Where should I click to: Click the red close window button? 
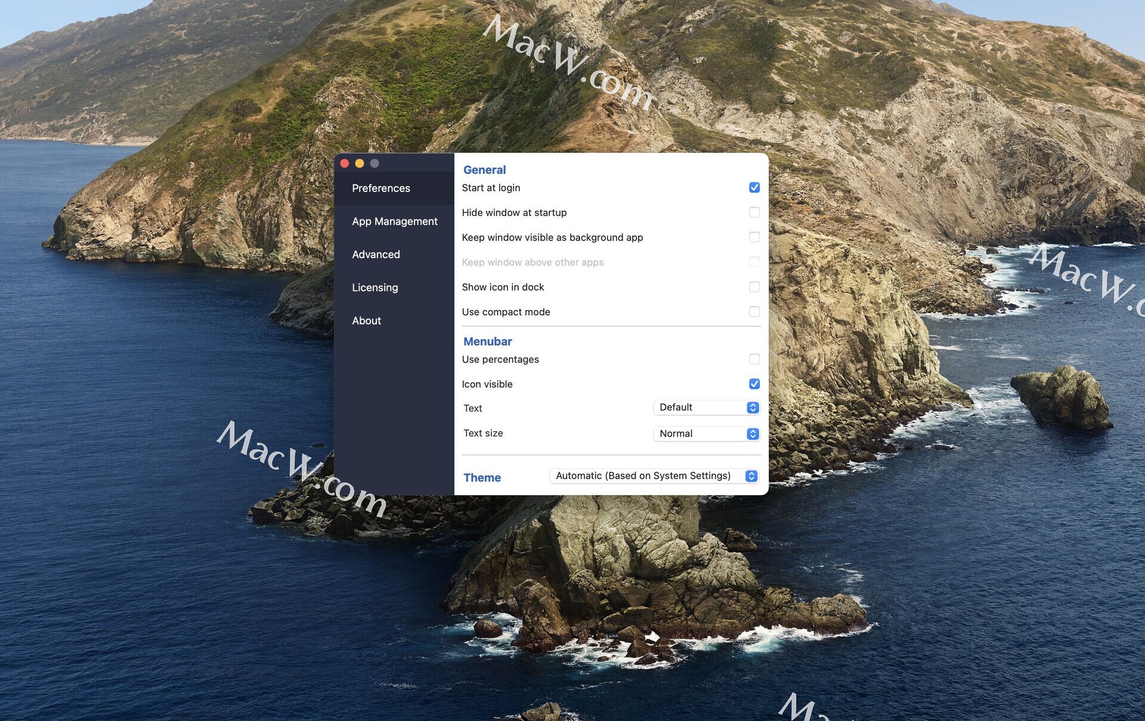click(x=345, y=163)
